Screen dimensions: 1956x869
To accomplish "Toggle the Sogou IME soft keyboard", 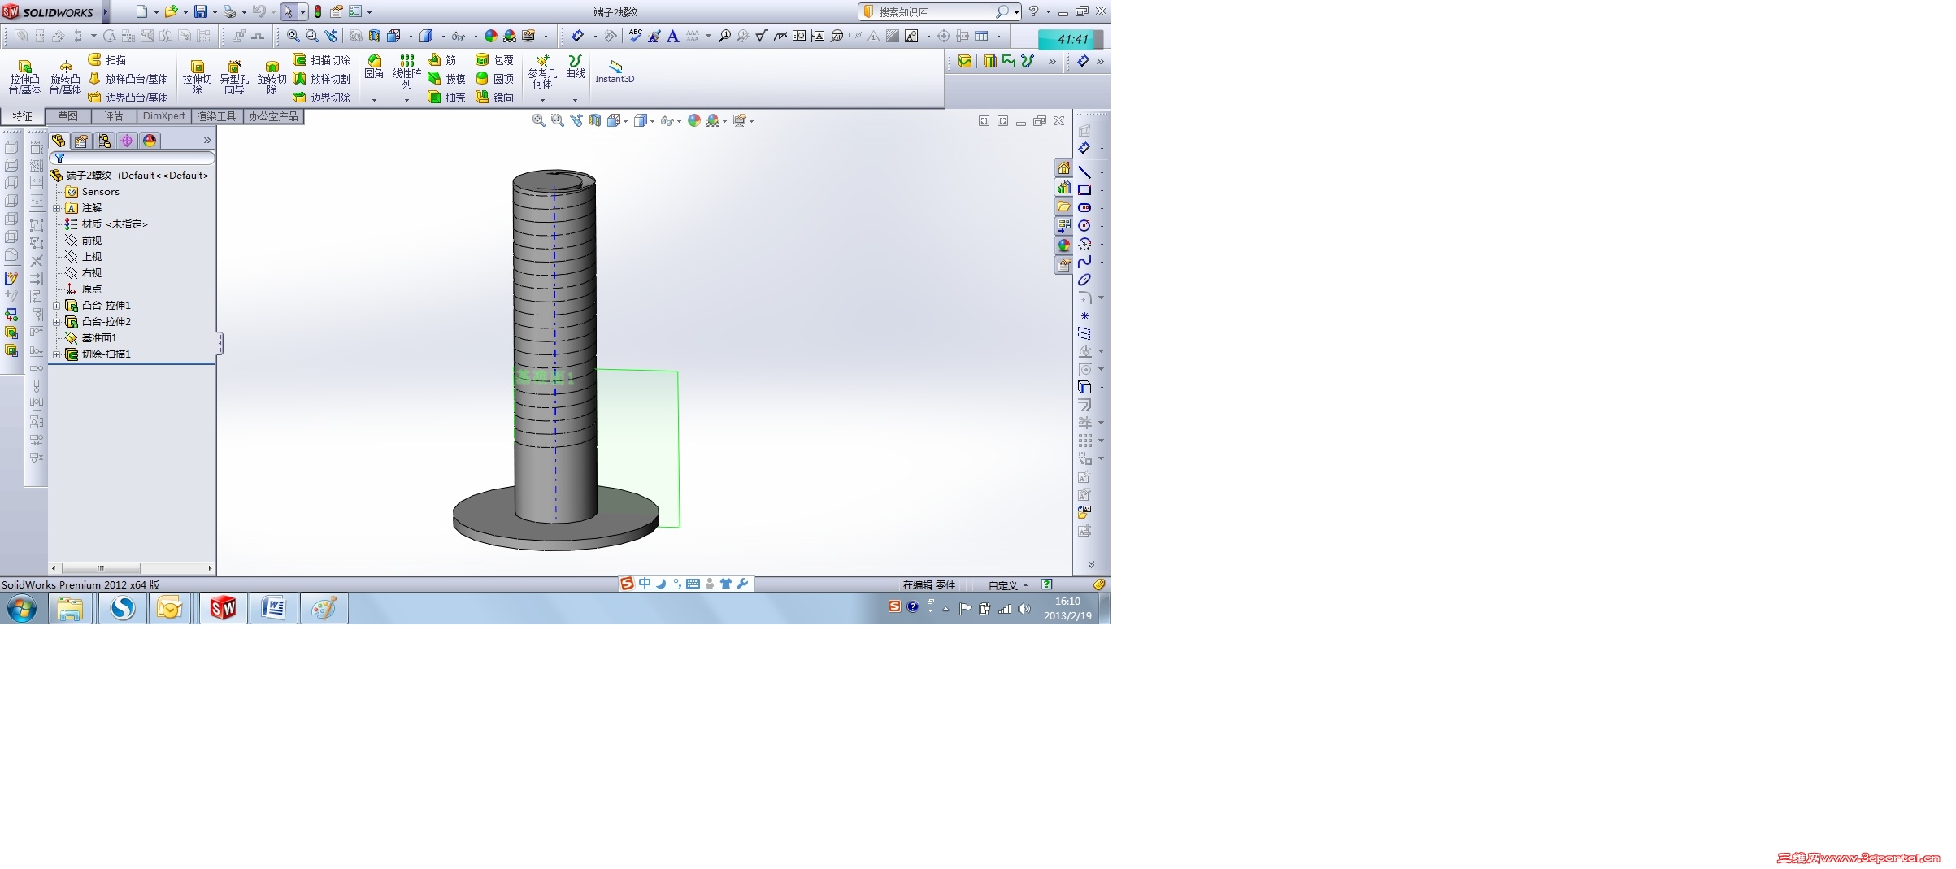I will [x=693, y=584].
